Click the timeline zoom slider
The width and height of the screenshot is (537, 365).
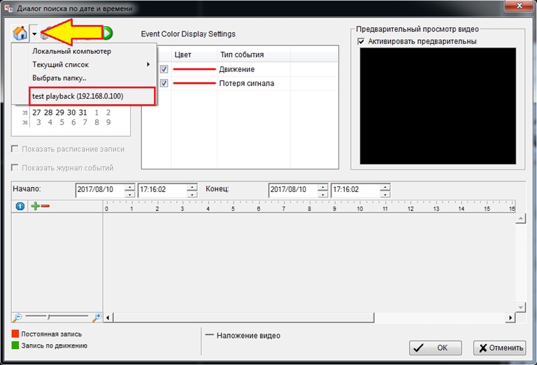57,317
